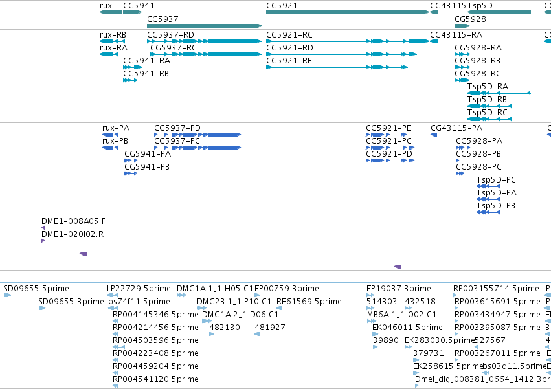Select EST EK046011.5prime
Image resolution: width=551 pixels, height=389 pixels.
tap(408, 328)
